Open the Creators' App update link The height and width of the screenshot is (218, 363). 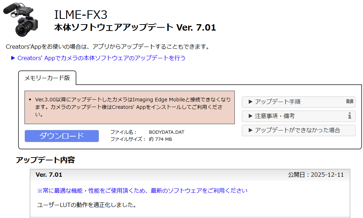tap(101, 58)
